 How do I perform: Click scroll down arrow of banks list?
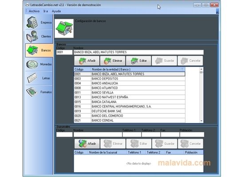pos(201,121)
